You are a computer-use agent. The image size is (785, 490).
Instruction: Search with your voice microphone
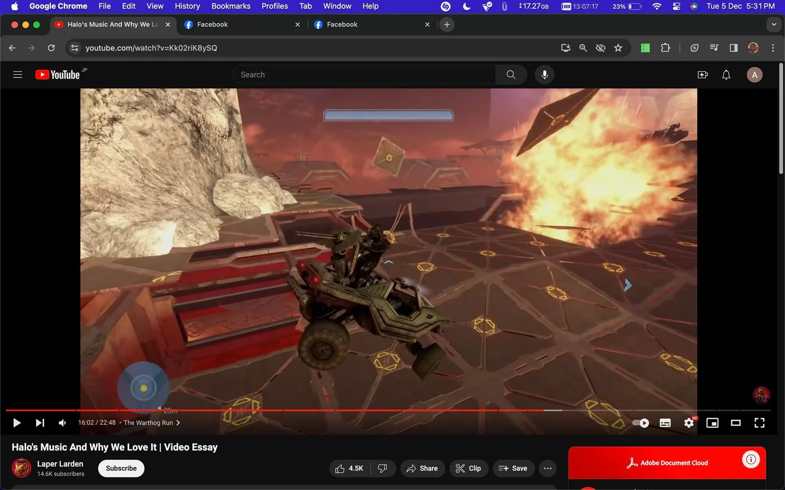545,75
